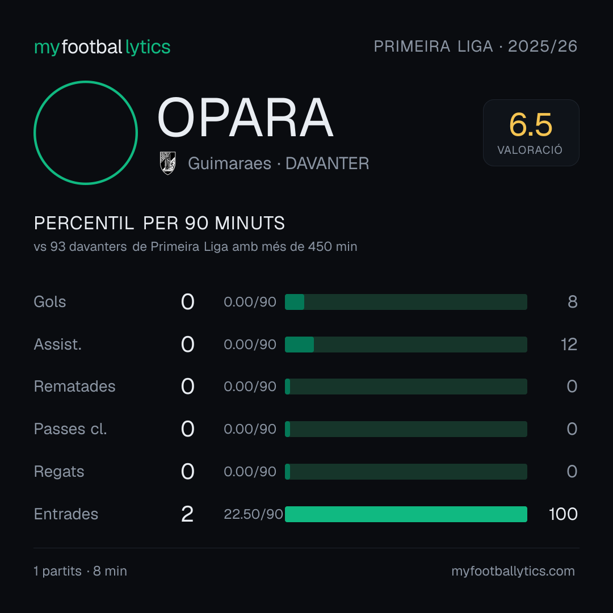Click the 1 partits · 8 min footer
The width and height of the screenshot is (613, 613).
[x=80, y=571]
